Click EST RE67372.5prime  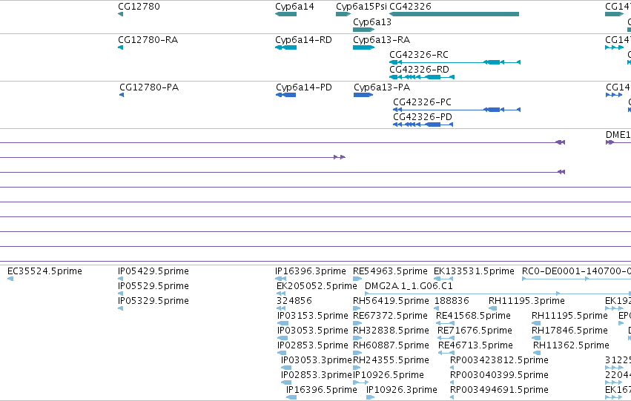(x=390, y=316)
